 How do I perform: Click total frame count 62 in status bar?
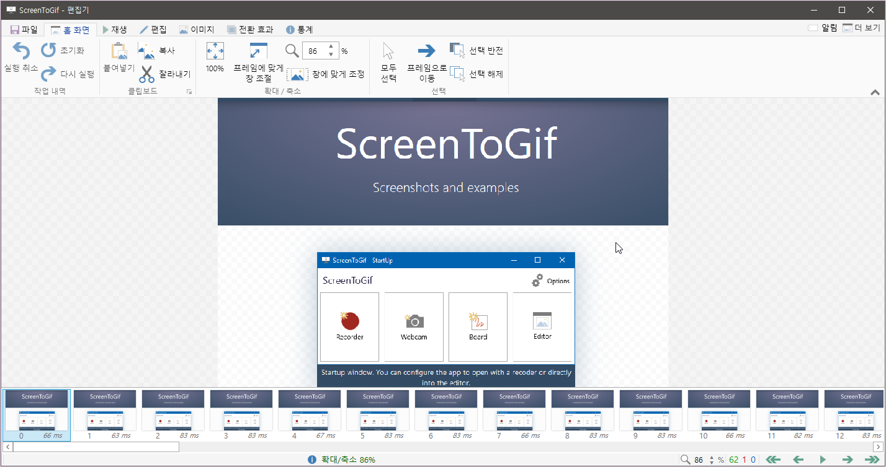click(x=734, y=460)
